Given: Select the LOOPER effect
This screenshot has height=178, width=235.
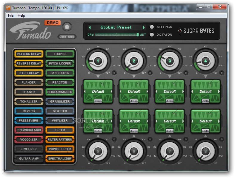Looking at the screenshot, I should (x=60, y=54).
